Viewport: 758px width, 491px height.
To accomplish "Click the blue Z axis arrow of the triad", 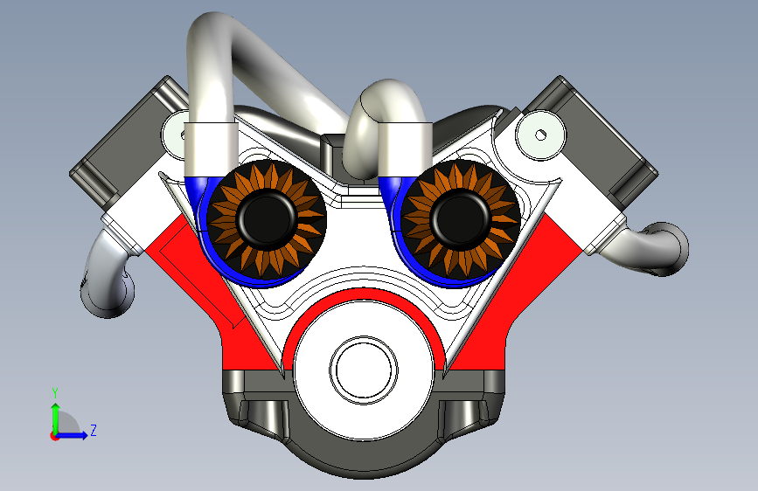I will click(x=73, y=435).
